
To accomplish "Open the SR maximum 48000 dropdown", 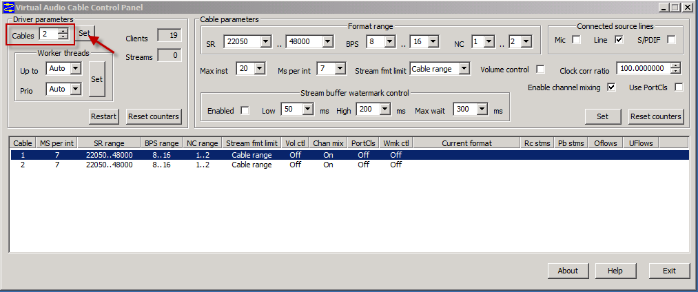I will [x=328, y=42].
